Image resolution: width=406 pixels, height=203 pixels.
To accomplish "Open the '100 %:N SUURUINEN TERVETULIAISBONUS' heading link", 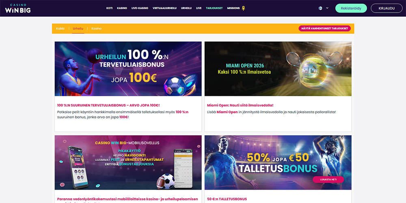I will click(x=108, y=106).
